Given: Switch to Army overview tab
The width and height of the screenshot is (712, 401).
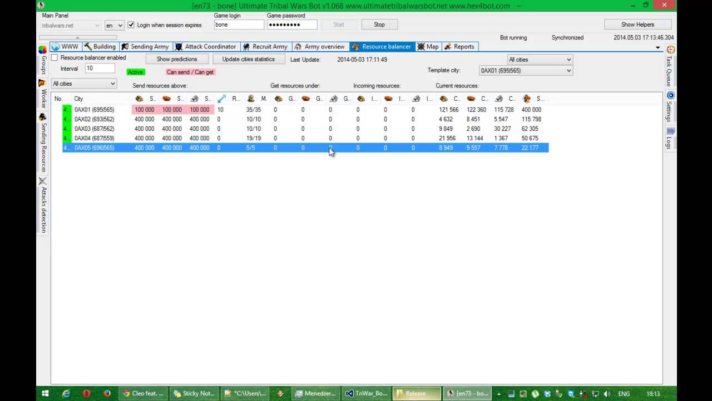Looking at the screenshot, I should click(320, 47).
